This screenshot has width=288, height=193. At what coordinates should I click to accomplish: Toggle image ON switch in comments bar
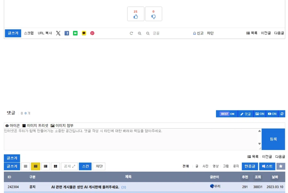[x=260, y=114]
